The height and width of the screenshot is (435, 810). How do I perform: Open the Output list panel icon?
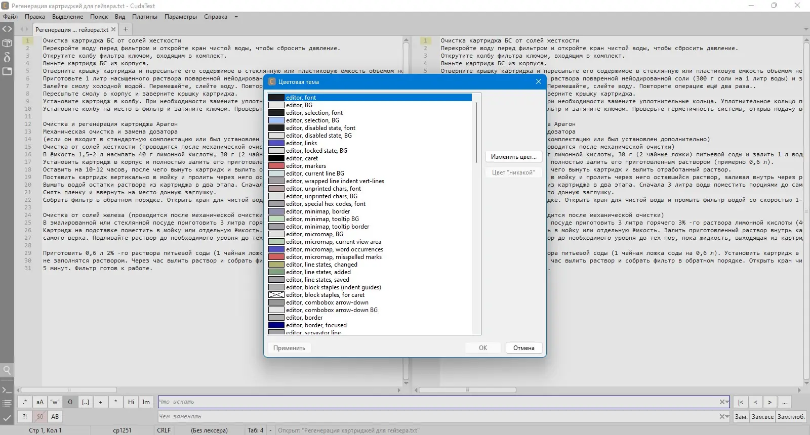[7, 404]
